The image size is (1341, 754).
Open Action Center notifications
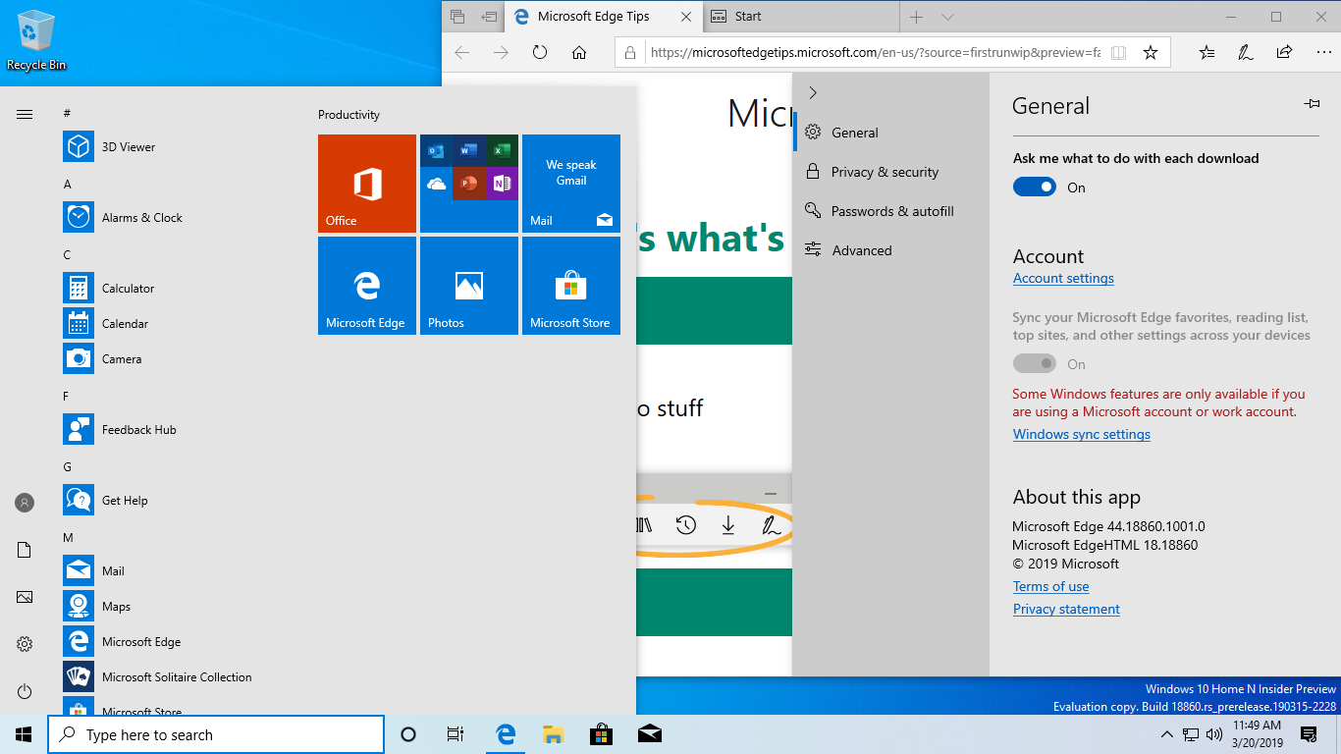[x=1309, y=734]
